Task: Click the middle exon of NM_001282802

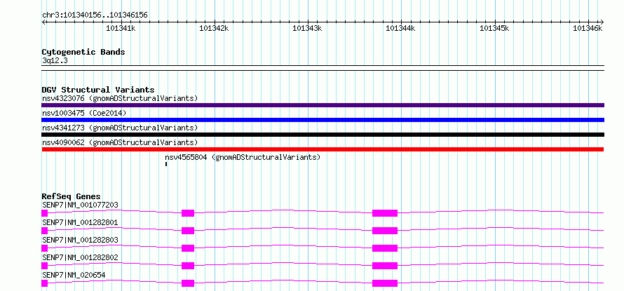Action: (x=188, y=266)
